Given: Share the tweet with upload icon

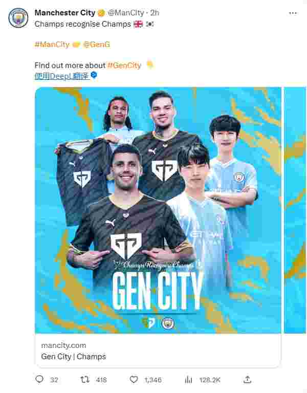Looking at the screenshot, I should pyautogui.click(x=247, y=380).
